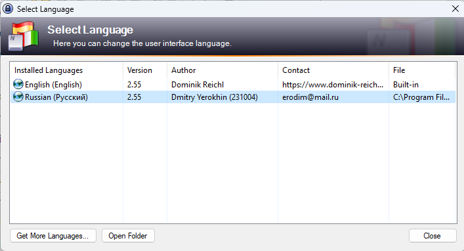Click version 2.55 in the English row
Screen dimensions: 464x251
click(134, 85)
